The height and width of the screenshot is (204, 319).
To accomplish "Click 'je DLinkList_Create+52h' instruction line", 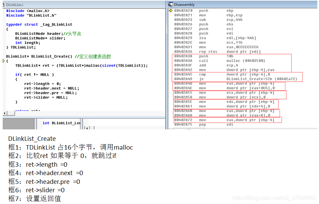I will 236,79.
